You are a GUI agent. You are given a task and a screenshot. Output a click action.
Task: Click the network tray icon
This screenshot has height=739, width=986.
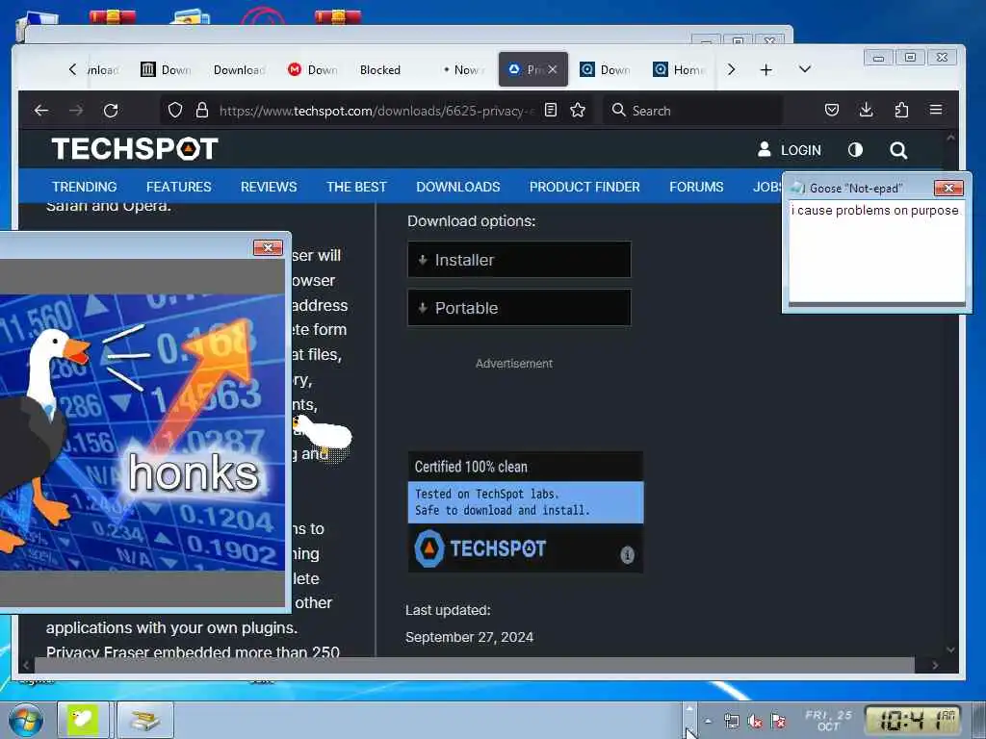(732, 722)
